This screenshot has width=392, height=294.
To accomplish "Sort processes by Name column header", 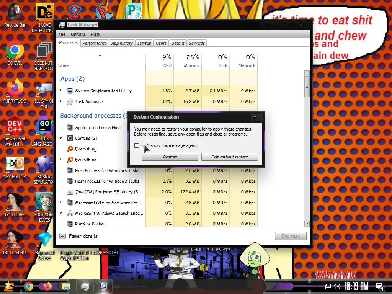I will tap(101, 61).
